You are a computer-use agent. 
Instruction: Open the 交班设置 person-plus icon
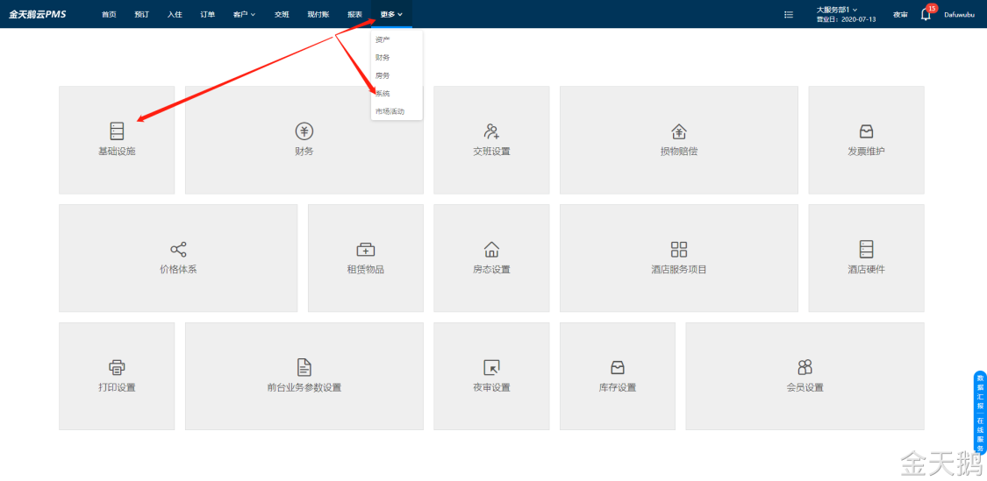point(491,131)
